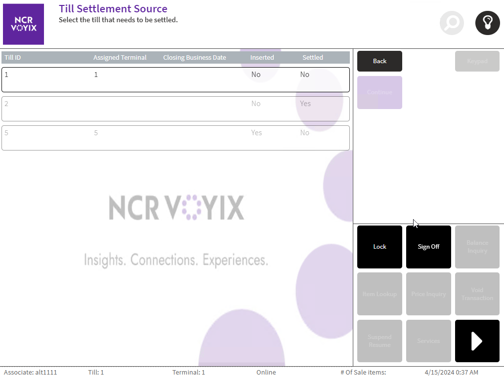
Task: Click the Continue button
Action: point(379,92)
